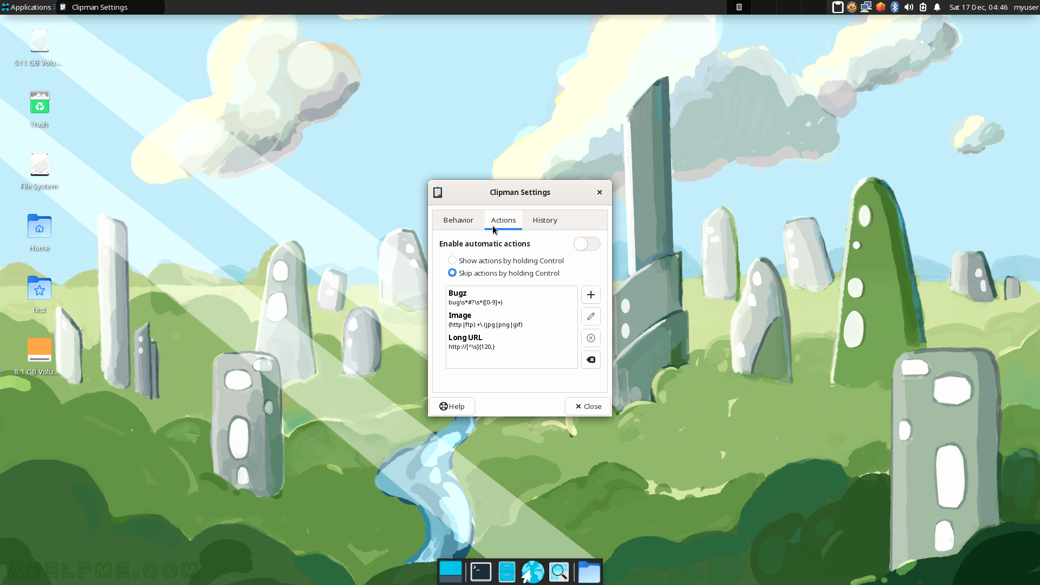This screenshot has width=1040, height=585.
Task: Launch File Manager cabinet icon in dock
Action: coord(506,572)
